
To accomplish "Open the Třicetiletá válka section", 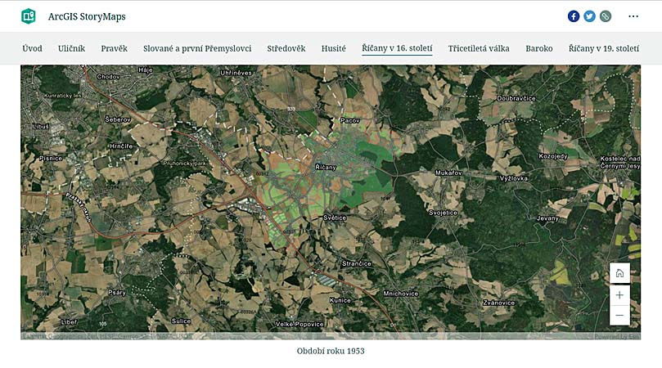I will 479,48.
